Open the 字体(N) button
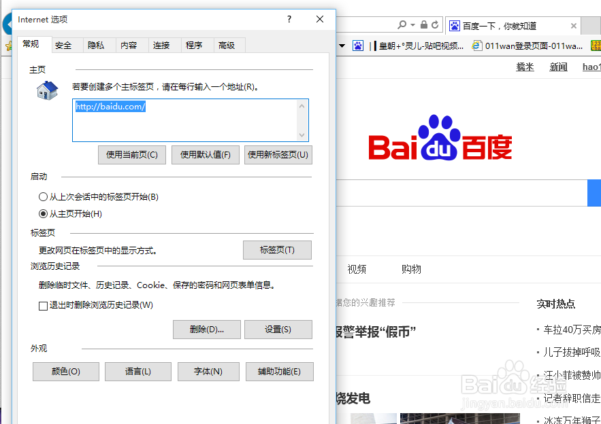601x424 pixels. click(x=208, y=372)
